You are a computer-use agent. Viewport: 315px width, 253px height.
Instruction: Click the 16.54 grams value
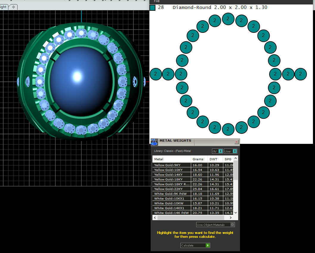coord(197,170)
